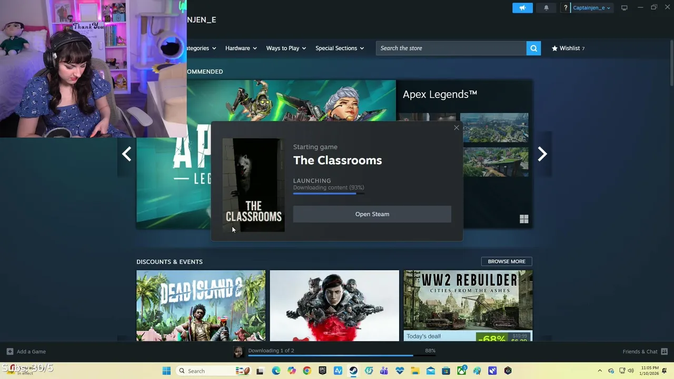
Task: Click the question mark help icon
Action: 566,8
